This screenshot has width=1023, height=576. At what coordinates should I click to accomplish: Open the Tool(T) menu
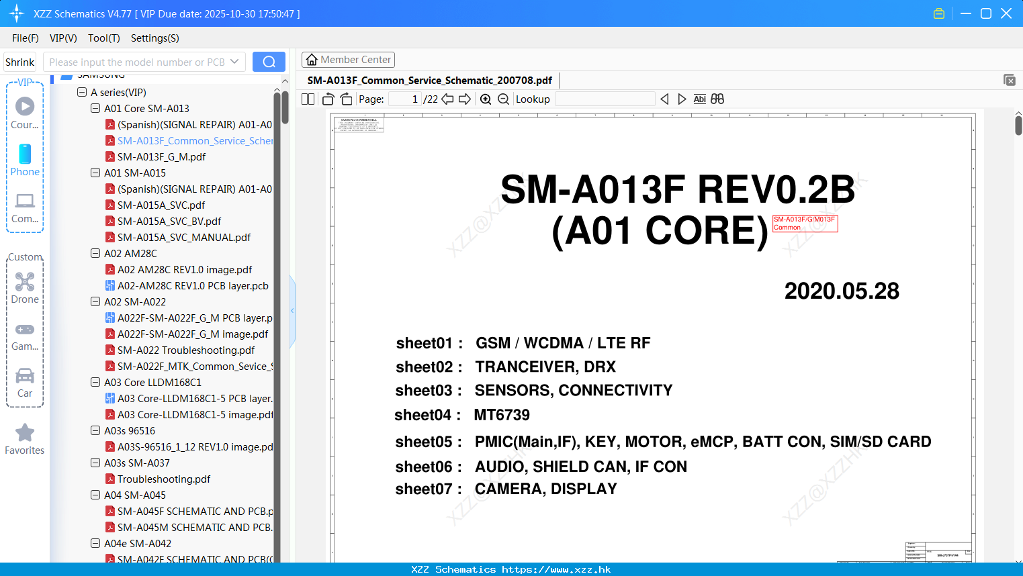[x=104, y=38]
